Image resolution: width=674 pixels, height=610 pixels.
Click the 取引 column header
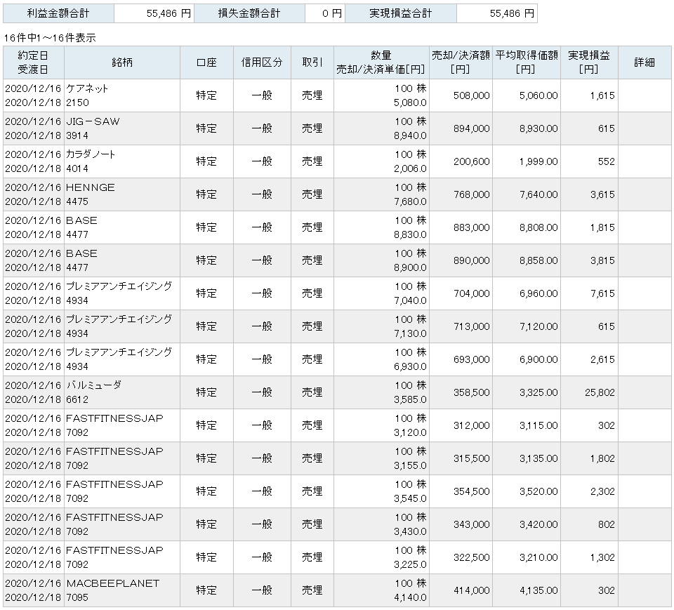(312, 62)
